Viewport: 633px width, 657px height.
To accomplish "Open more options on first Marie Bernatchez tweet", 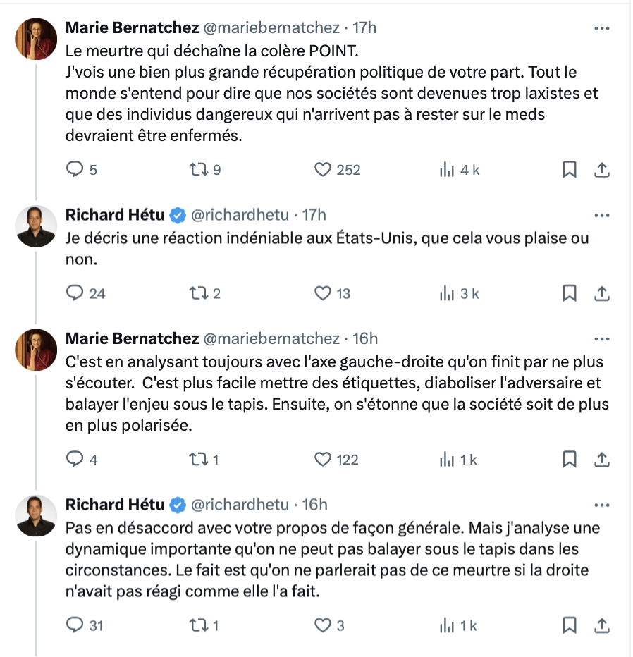I will tap(602, 28).
